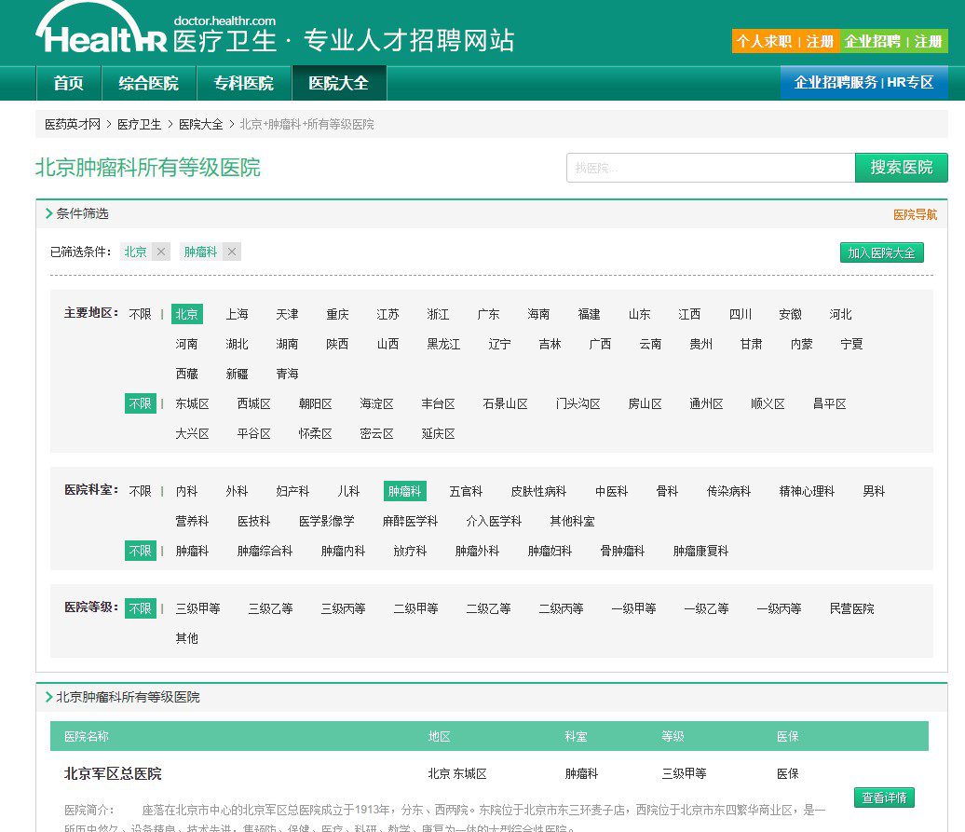Filter by 海淀区 district
This screenshot has height=832, width=965.
[x=376, y=403]
